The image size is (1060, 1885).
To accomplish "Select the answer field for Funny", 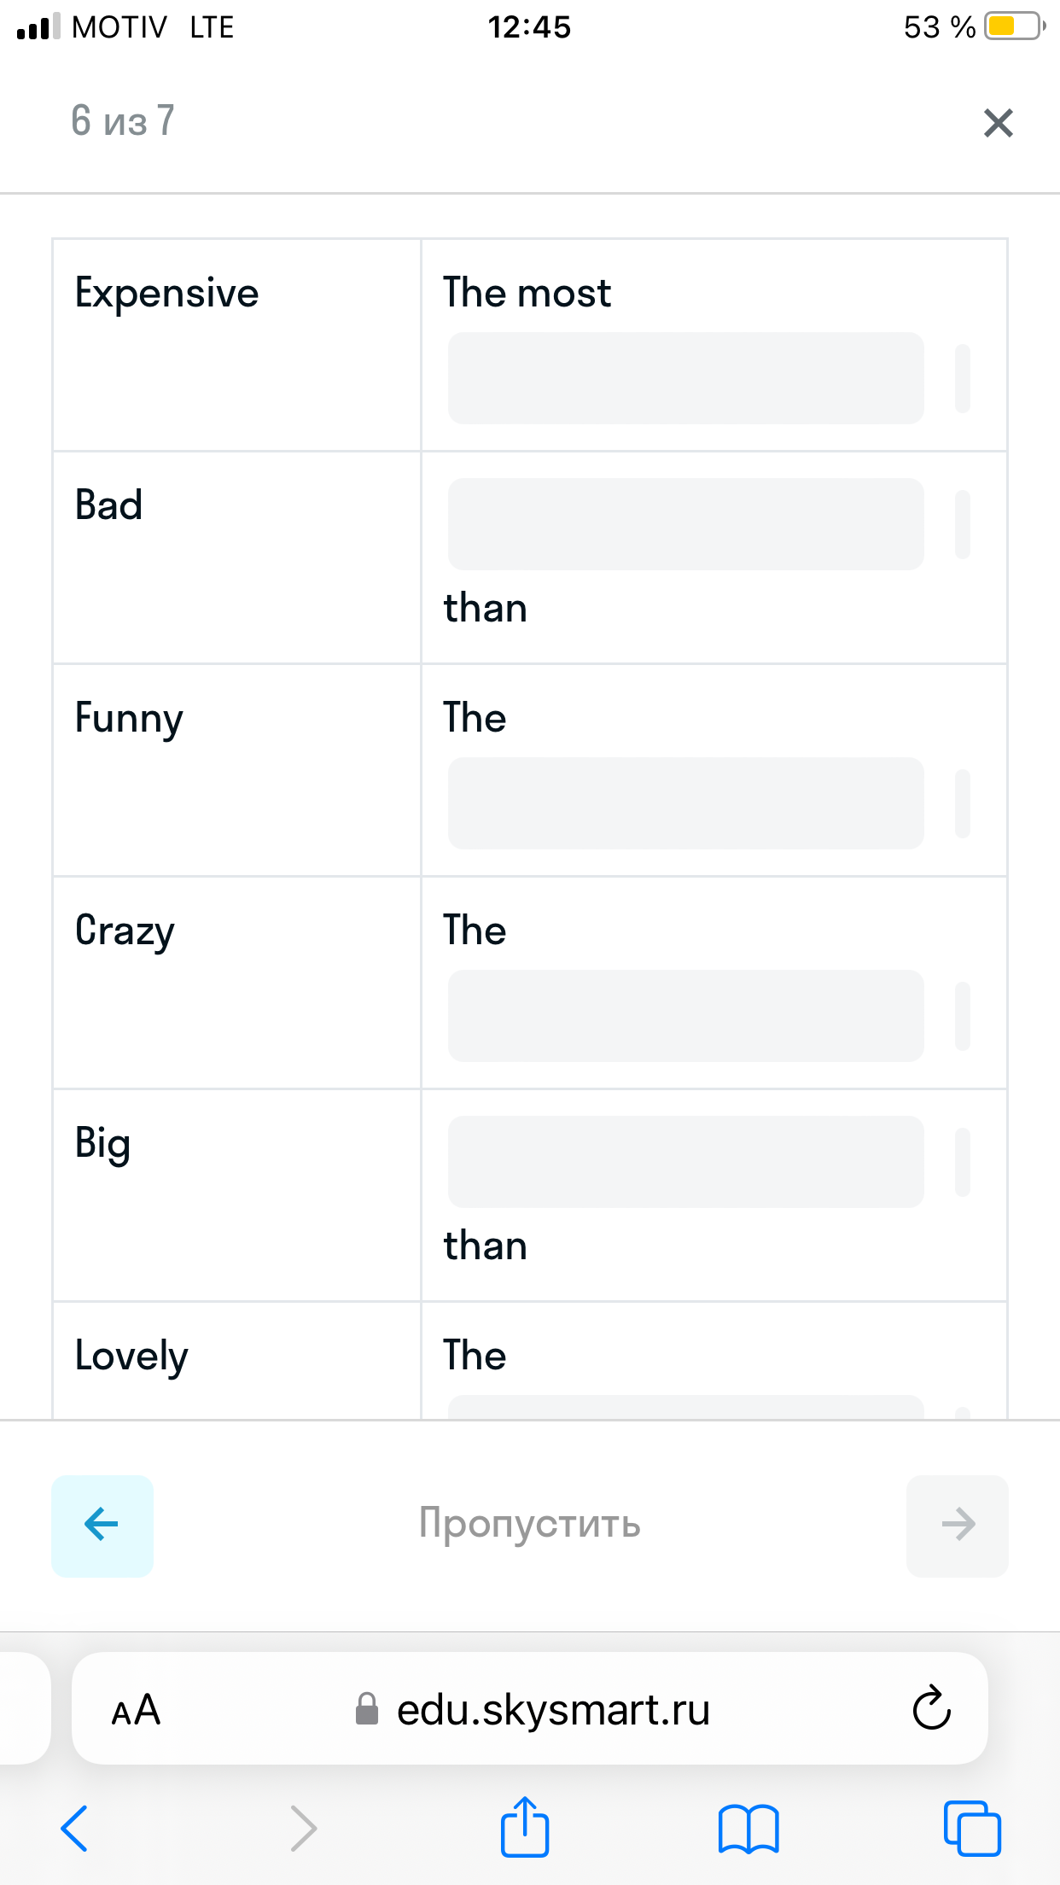I will pos(686,803).
